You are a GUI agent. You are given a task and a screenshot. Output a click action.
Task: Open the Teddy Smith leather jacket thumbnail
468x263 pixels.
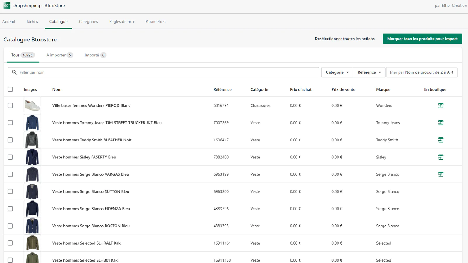(32, 140)
